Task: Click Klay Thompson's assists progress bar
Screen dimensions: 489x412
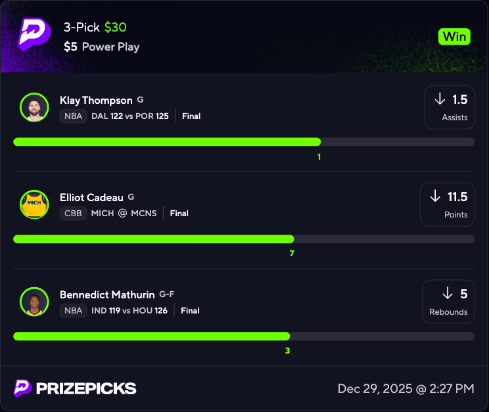Action: coord(243,142)
